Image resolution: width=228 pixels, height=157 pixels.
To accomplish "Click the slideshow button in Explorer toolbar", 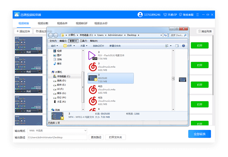I will point(99,46).
